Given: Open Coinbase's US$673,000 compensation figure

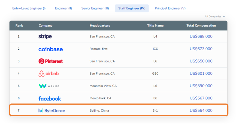Looking at the screenshot, I should click(x=201, y=49).
